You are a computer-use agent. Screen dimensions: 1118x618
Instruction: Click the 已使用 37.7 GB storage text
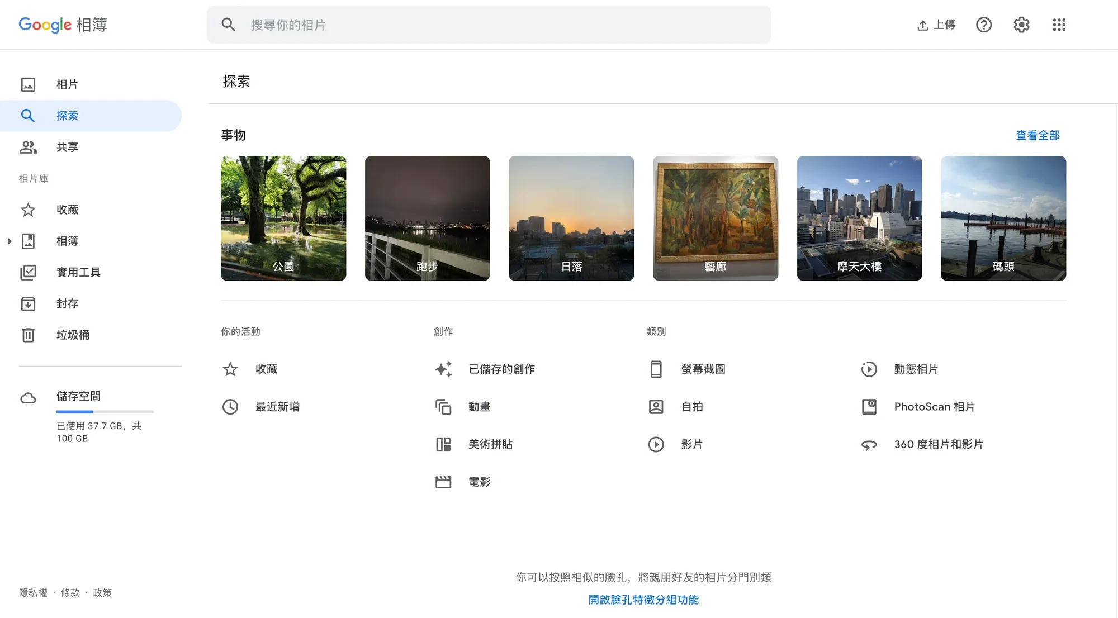(99, 432)
